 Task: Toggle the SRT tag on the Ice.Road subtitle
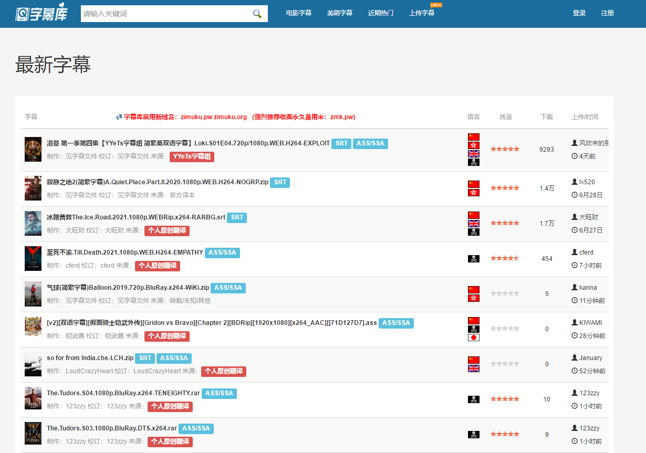click(237, 217)
